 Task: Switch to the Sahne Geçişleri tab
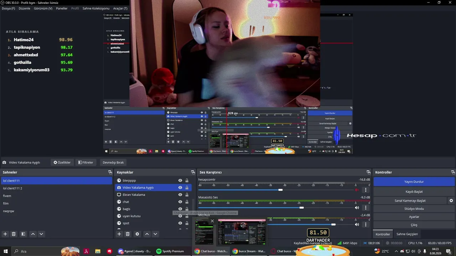(x=407, y=234)
